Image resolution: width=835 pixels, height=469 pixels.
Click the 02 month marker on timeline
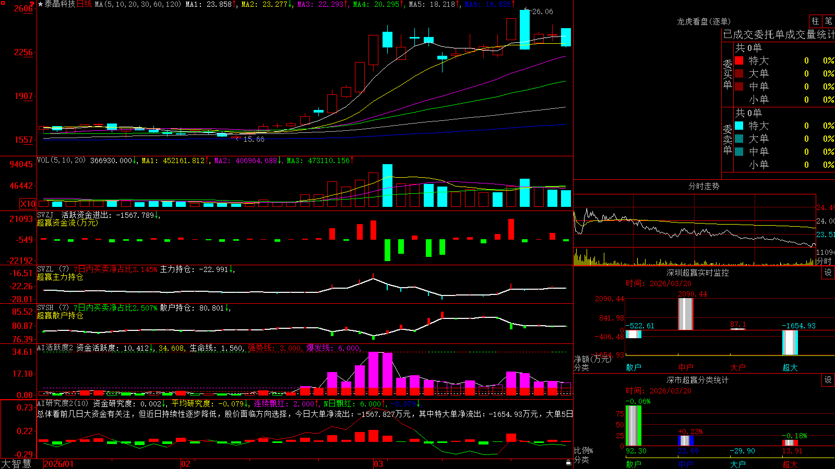[186, 464]
